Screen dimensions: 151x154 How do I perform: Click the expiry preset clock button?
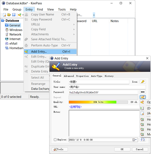143,140
